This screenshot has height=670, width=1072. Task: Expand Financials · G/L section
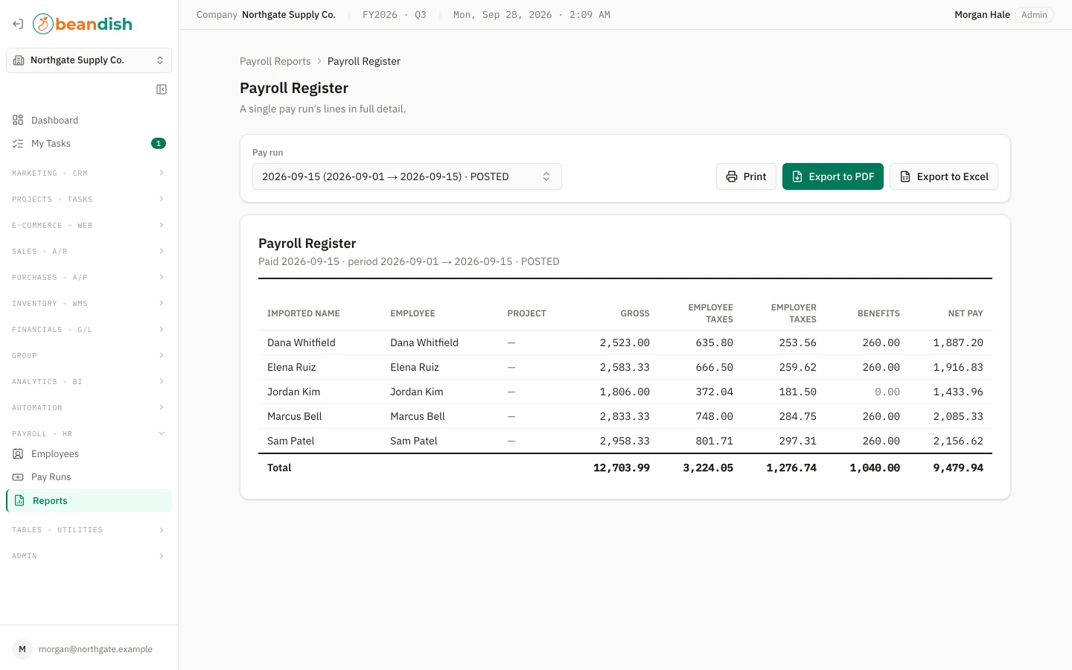[89, 329]
